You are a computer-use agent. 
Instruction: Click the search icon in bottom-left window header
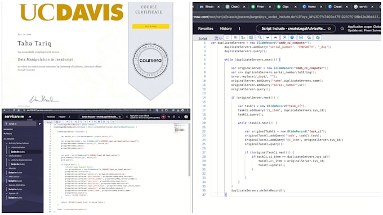tap(127, 117)
